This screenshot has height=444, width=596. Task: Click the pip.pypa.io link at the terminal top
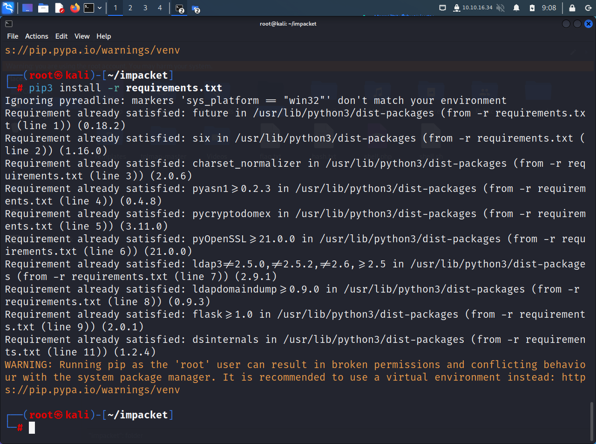coord(92,50)
